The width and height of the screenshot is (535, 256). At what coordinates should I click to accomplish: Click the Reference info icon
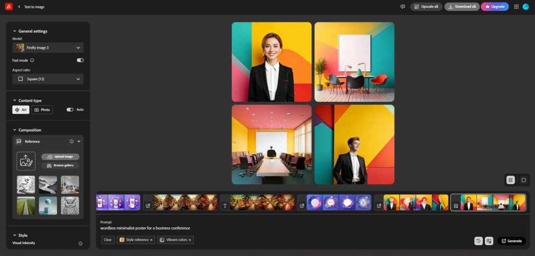coord(72,141)
